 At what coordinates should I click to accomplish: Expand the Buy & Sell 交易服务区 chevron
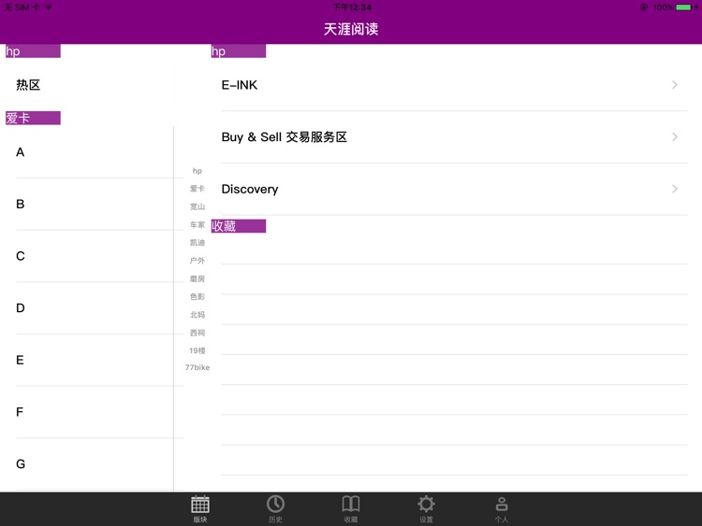[675, 137]
